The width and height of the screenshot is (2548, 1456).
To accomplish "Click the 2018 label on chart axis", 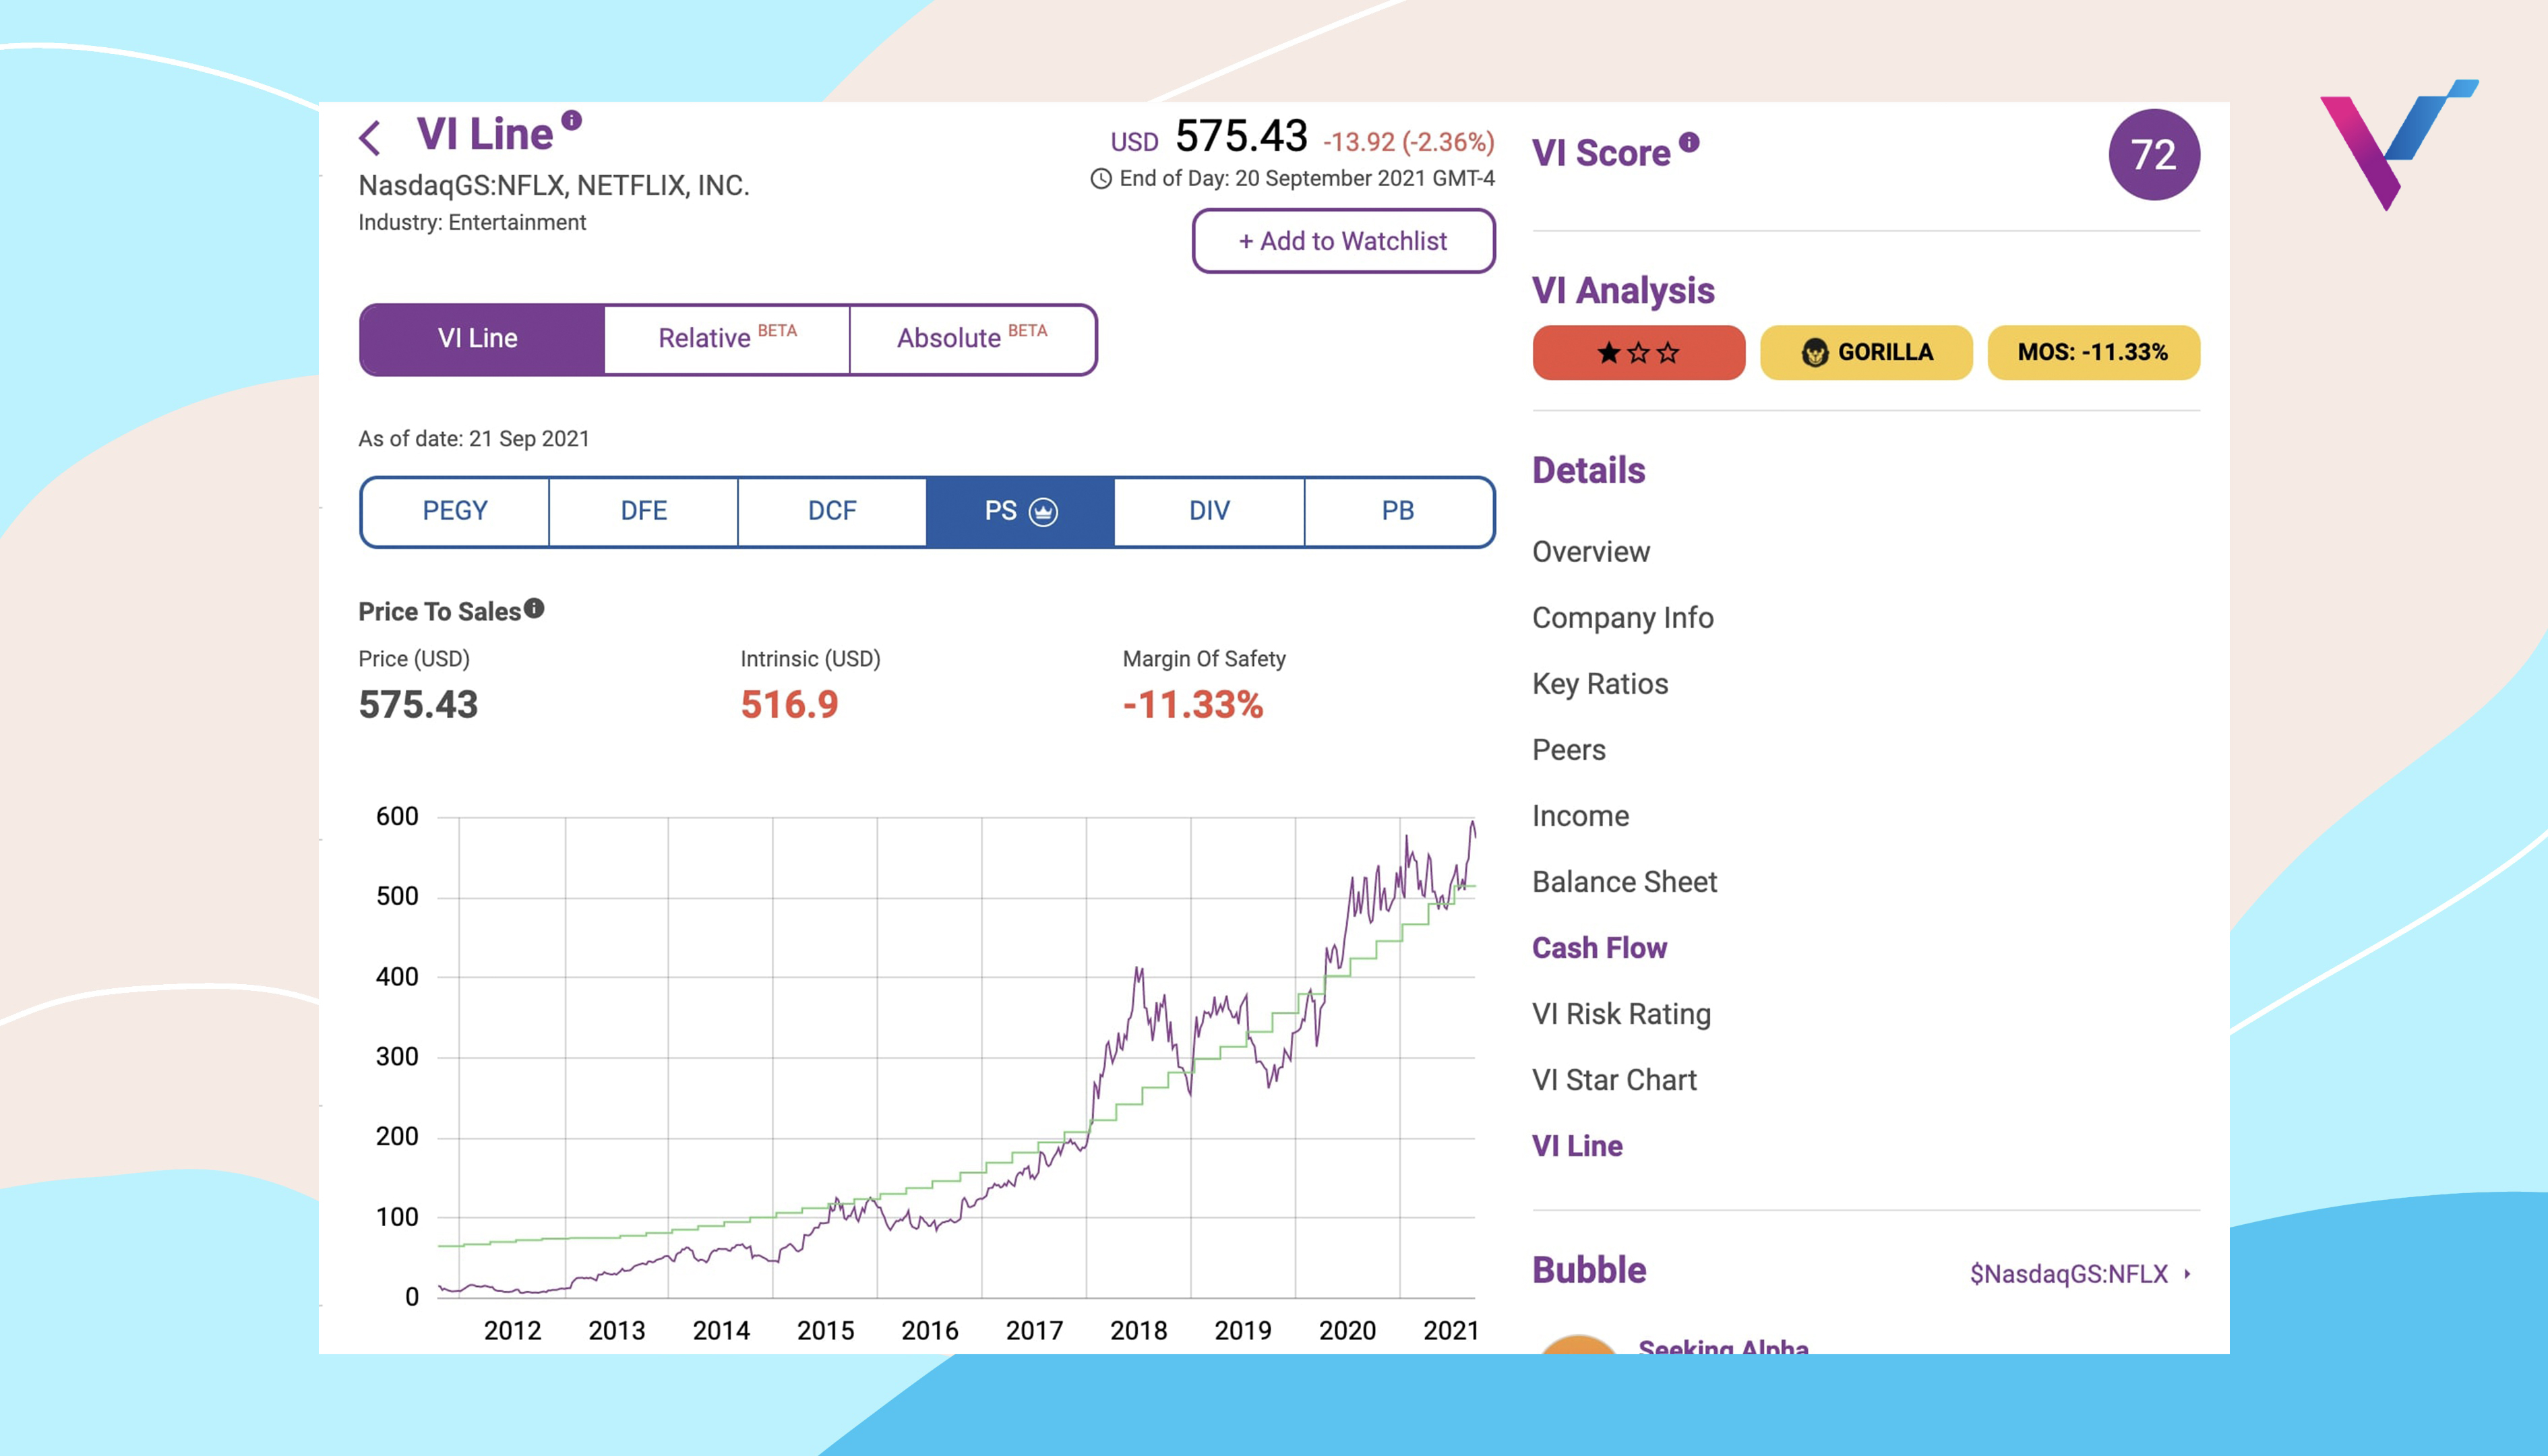I will click(x=1138, y=1331).
